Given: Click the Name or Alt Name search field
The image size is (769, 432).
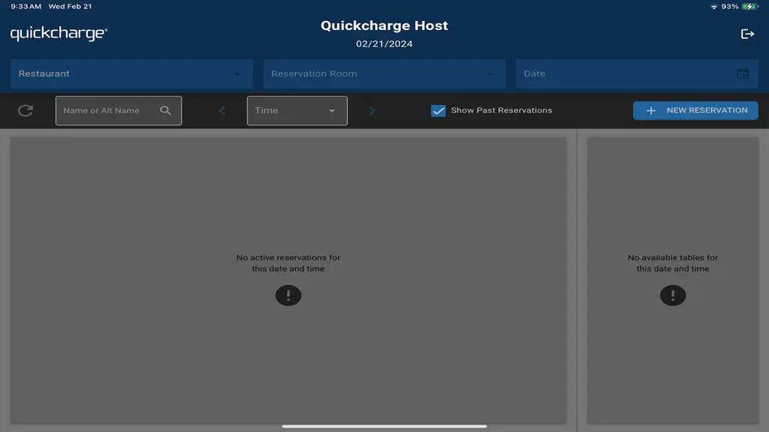Looking at the screenshot, I should (x=119, y=111).
